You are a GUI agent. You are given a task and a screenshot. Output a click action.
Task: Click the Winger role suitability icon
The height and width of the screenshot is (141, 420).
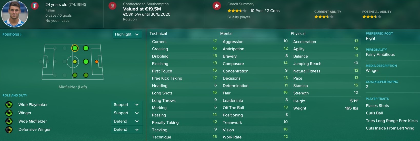tap(9, 113)
